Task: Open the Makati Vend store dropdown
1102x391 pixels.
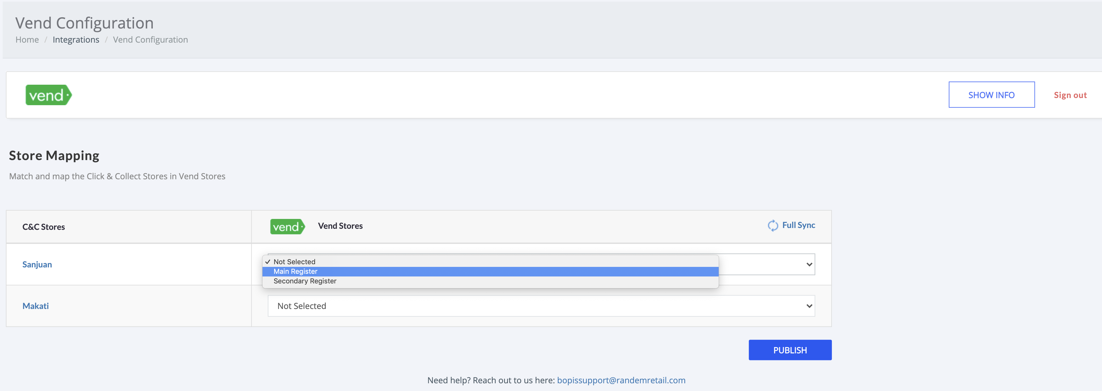Action: tap(541, 306)
